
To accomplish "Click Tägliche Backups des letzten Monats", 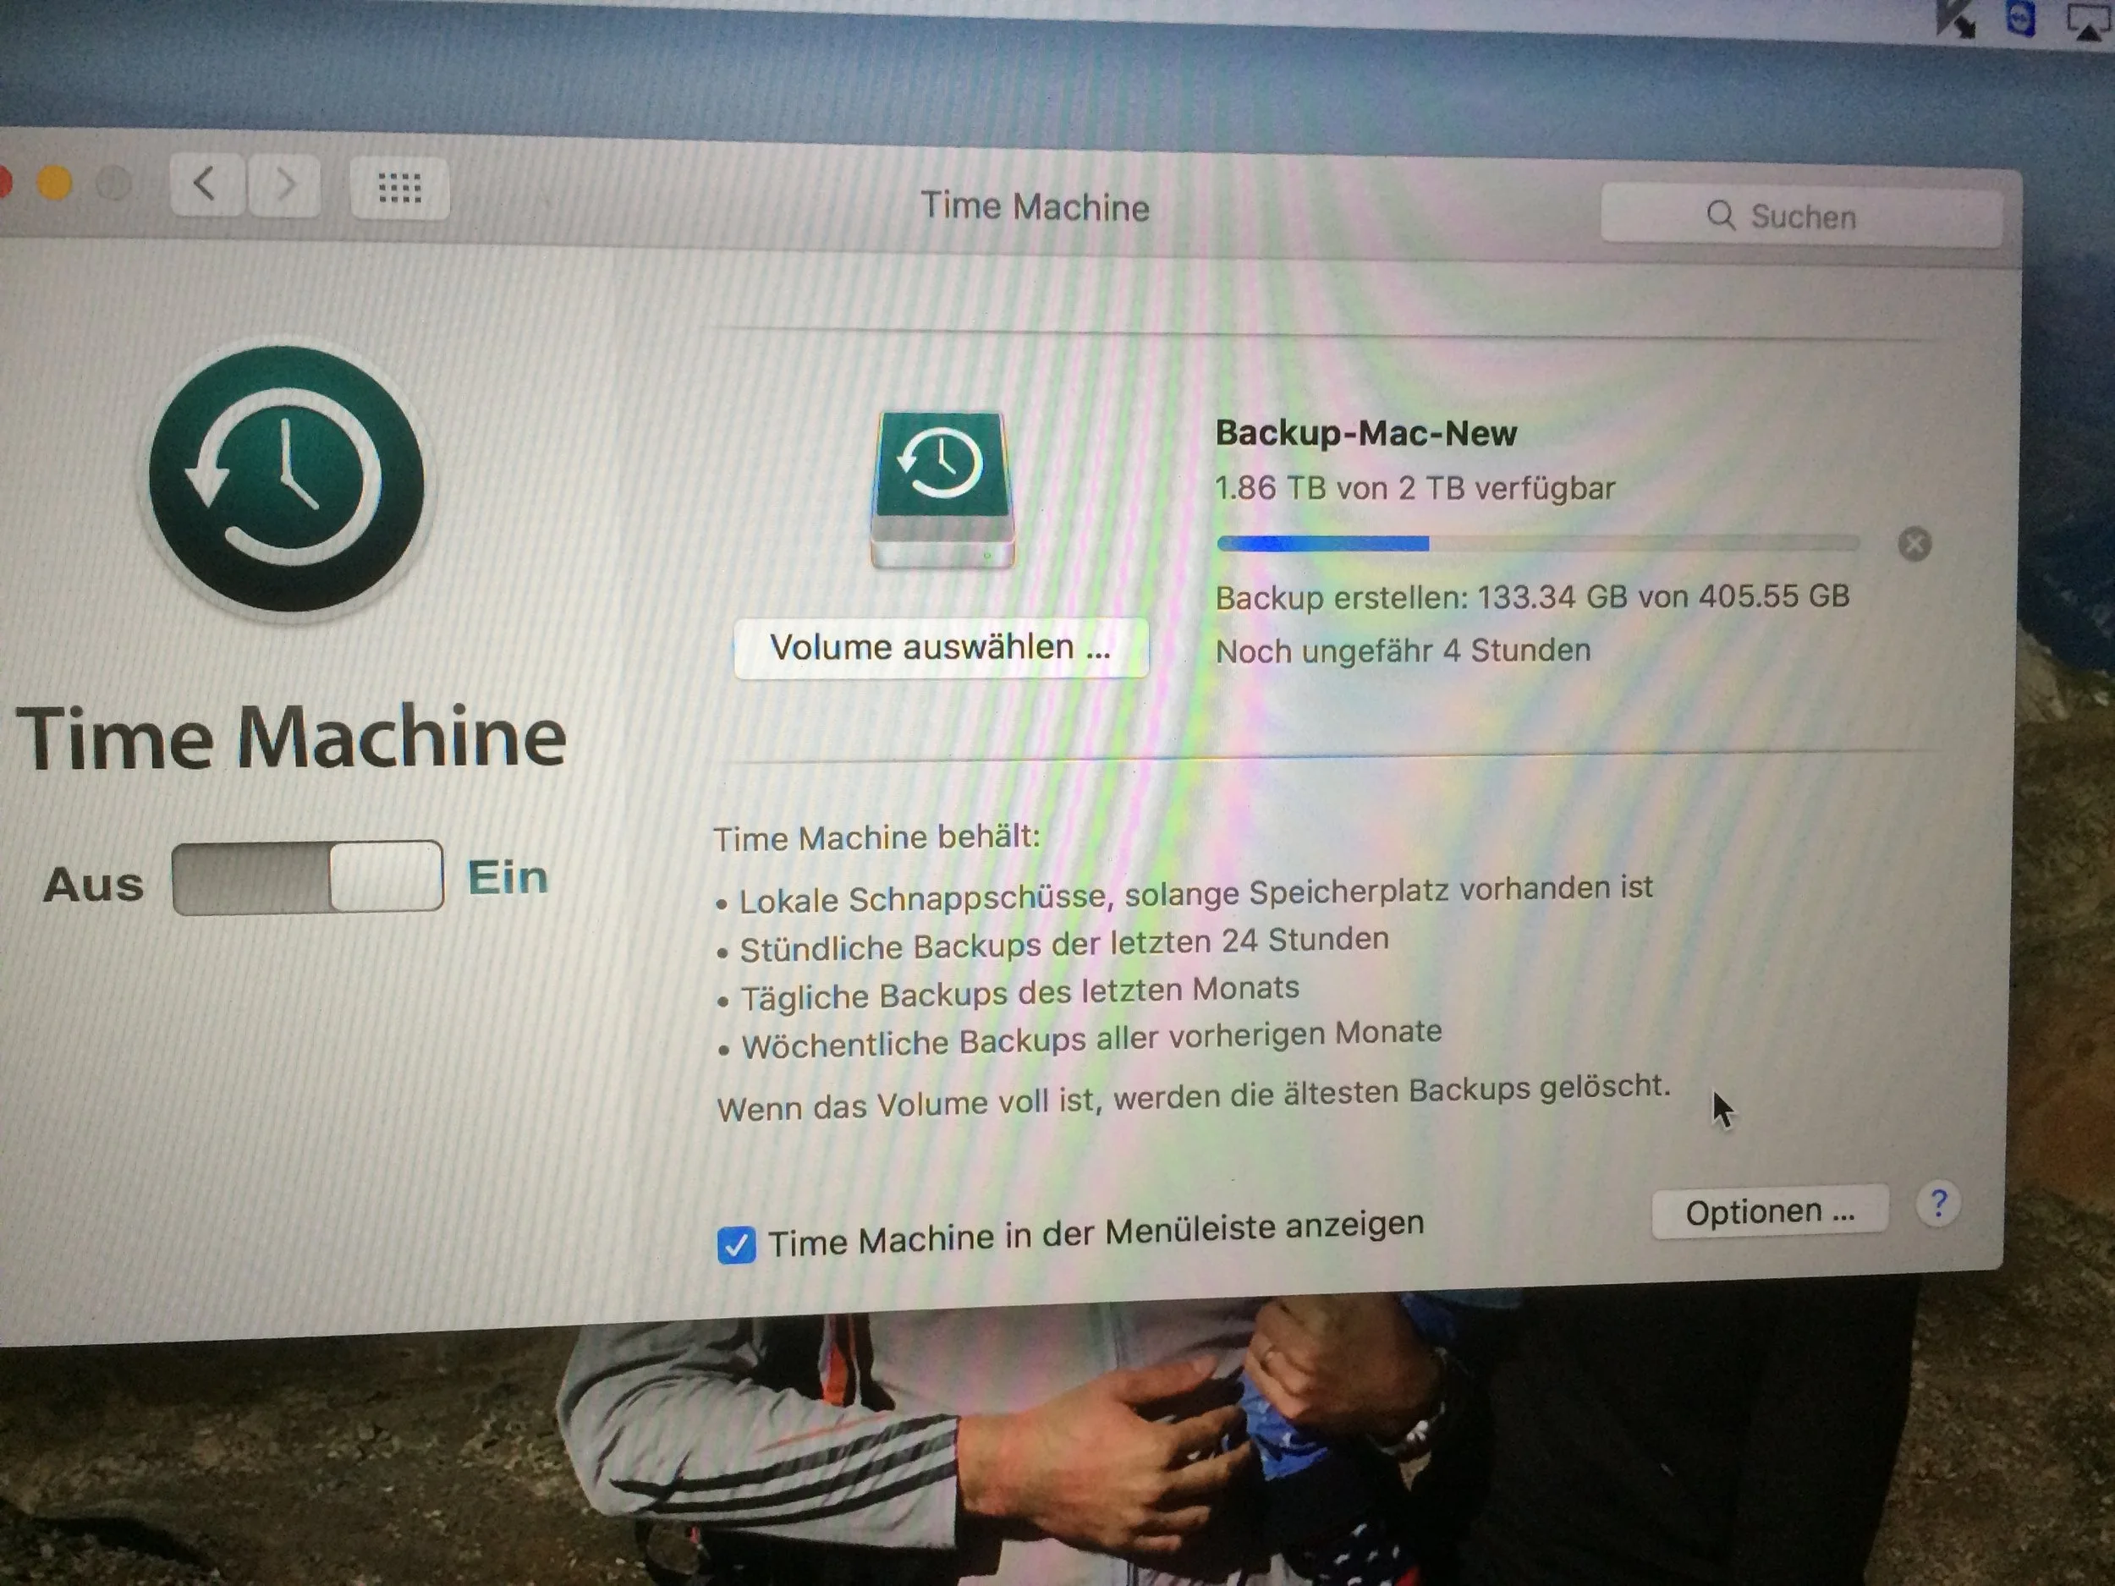I will point(1008,992).
